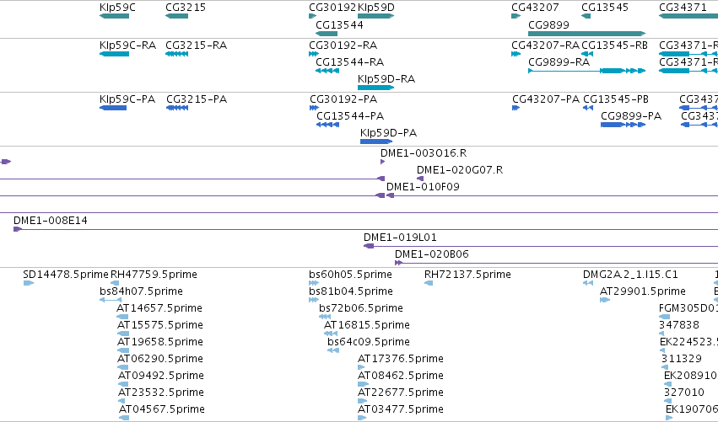This screenshot has height=422, width=718.
Task: Select the CG9899 gene bar
Action: pyautogui.click(x=586, y=34)
